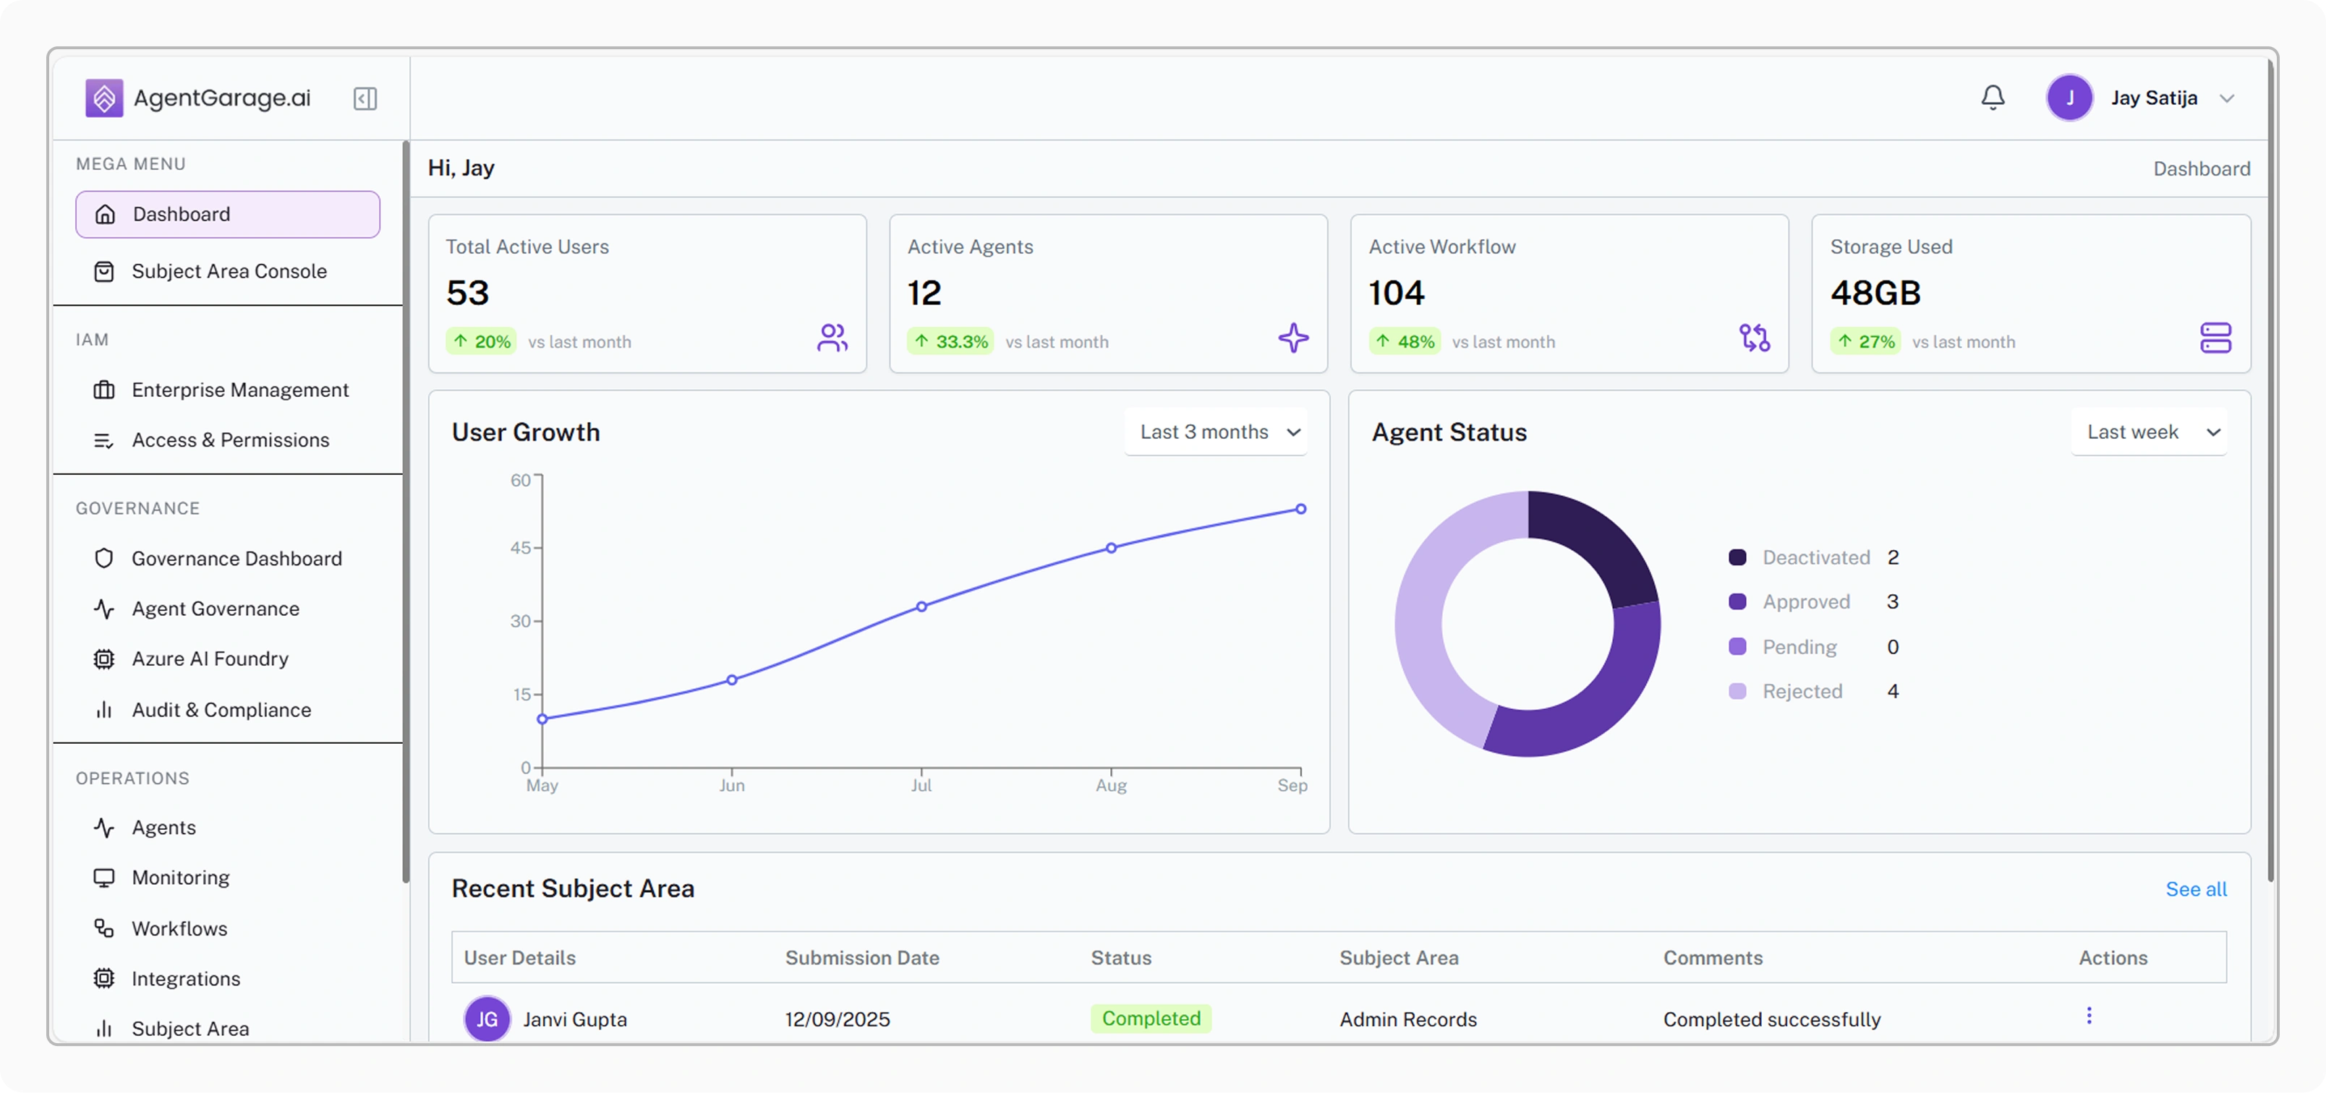2326x1093 pixels.
Task: Open Subject Area Console in the sidebar
Action: (x=229, y=271)
